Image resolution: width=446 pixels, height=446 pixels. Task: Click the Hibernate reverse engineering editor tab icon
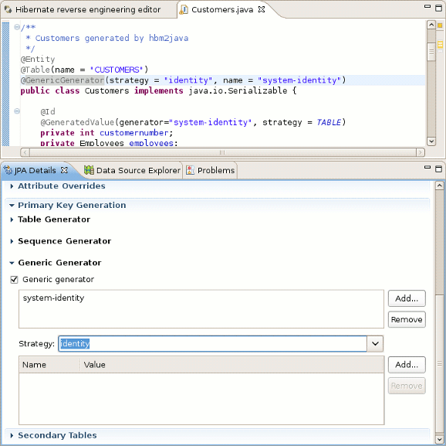point(8,10)
